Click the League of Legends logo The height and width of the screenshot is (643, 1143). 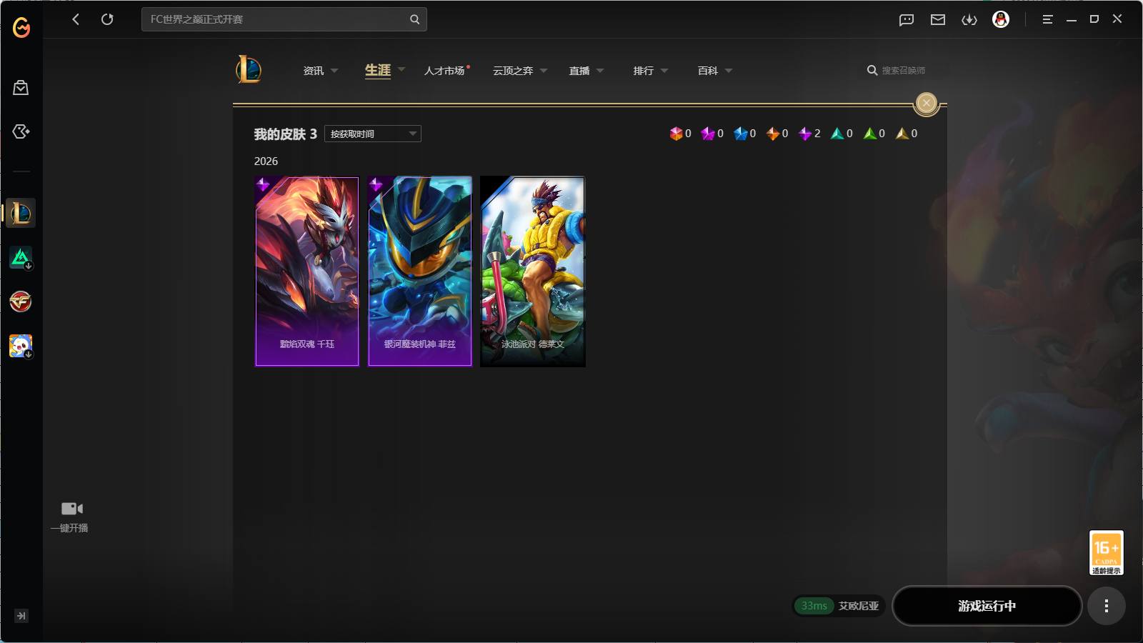pos(249,69)
